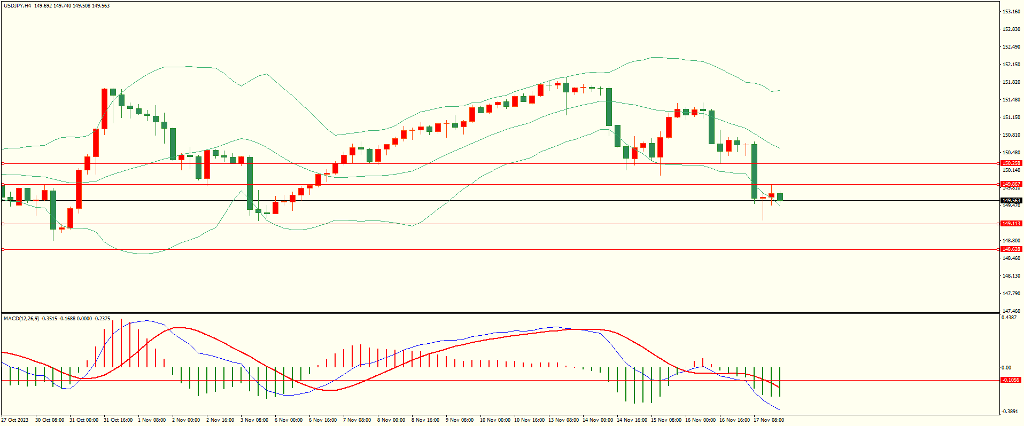Screen dimensions: 1024x426
Task: Click the 13 Nov 08:00 time label
Action: (564, 420)
